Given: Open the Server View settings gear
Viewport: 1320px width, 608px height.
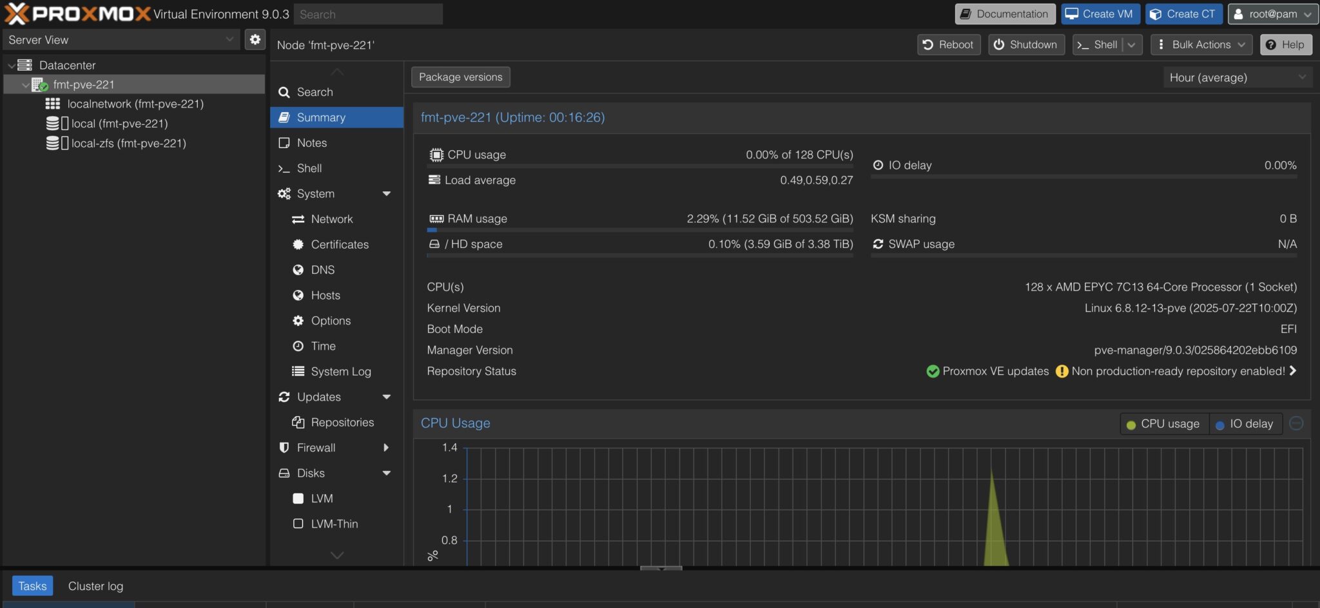Looking at the screenshot, I should pos(255,39).
